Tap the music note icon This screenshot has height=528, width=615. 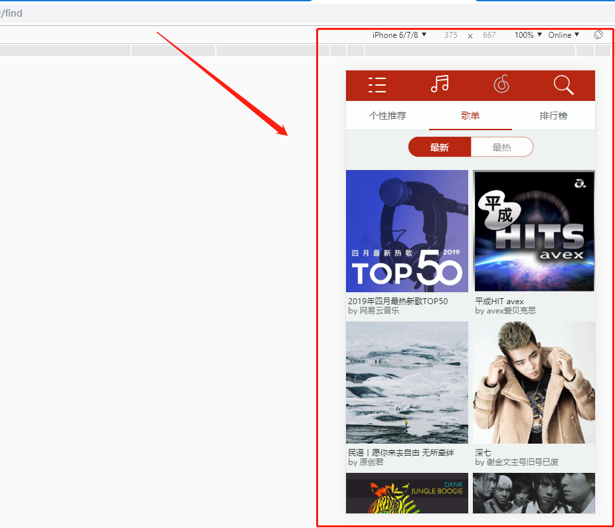(x=439, y=84)
